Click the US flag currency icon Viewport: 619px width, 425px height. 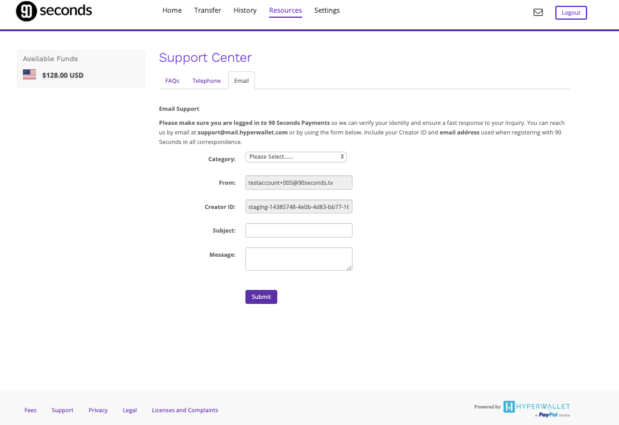[x=29, y=75]
